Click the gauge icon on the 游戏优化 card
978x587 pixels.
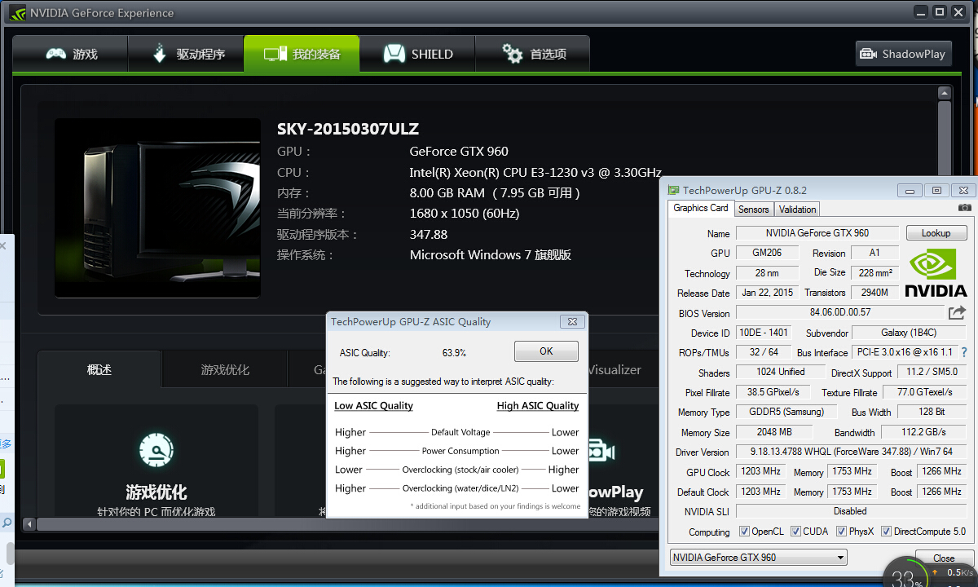156,451
